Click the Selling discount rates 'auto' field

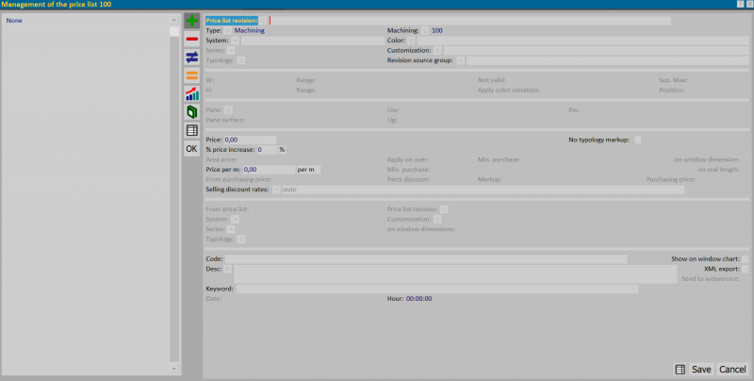point(484,190)
